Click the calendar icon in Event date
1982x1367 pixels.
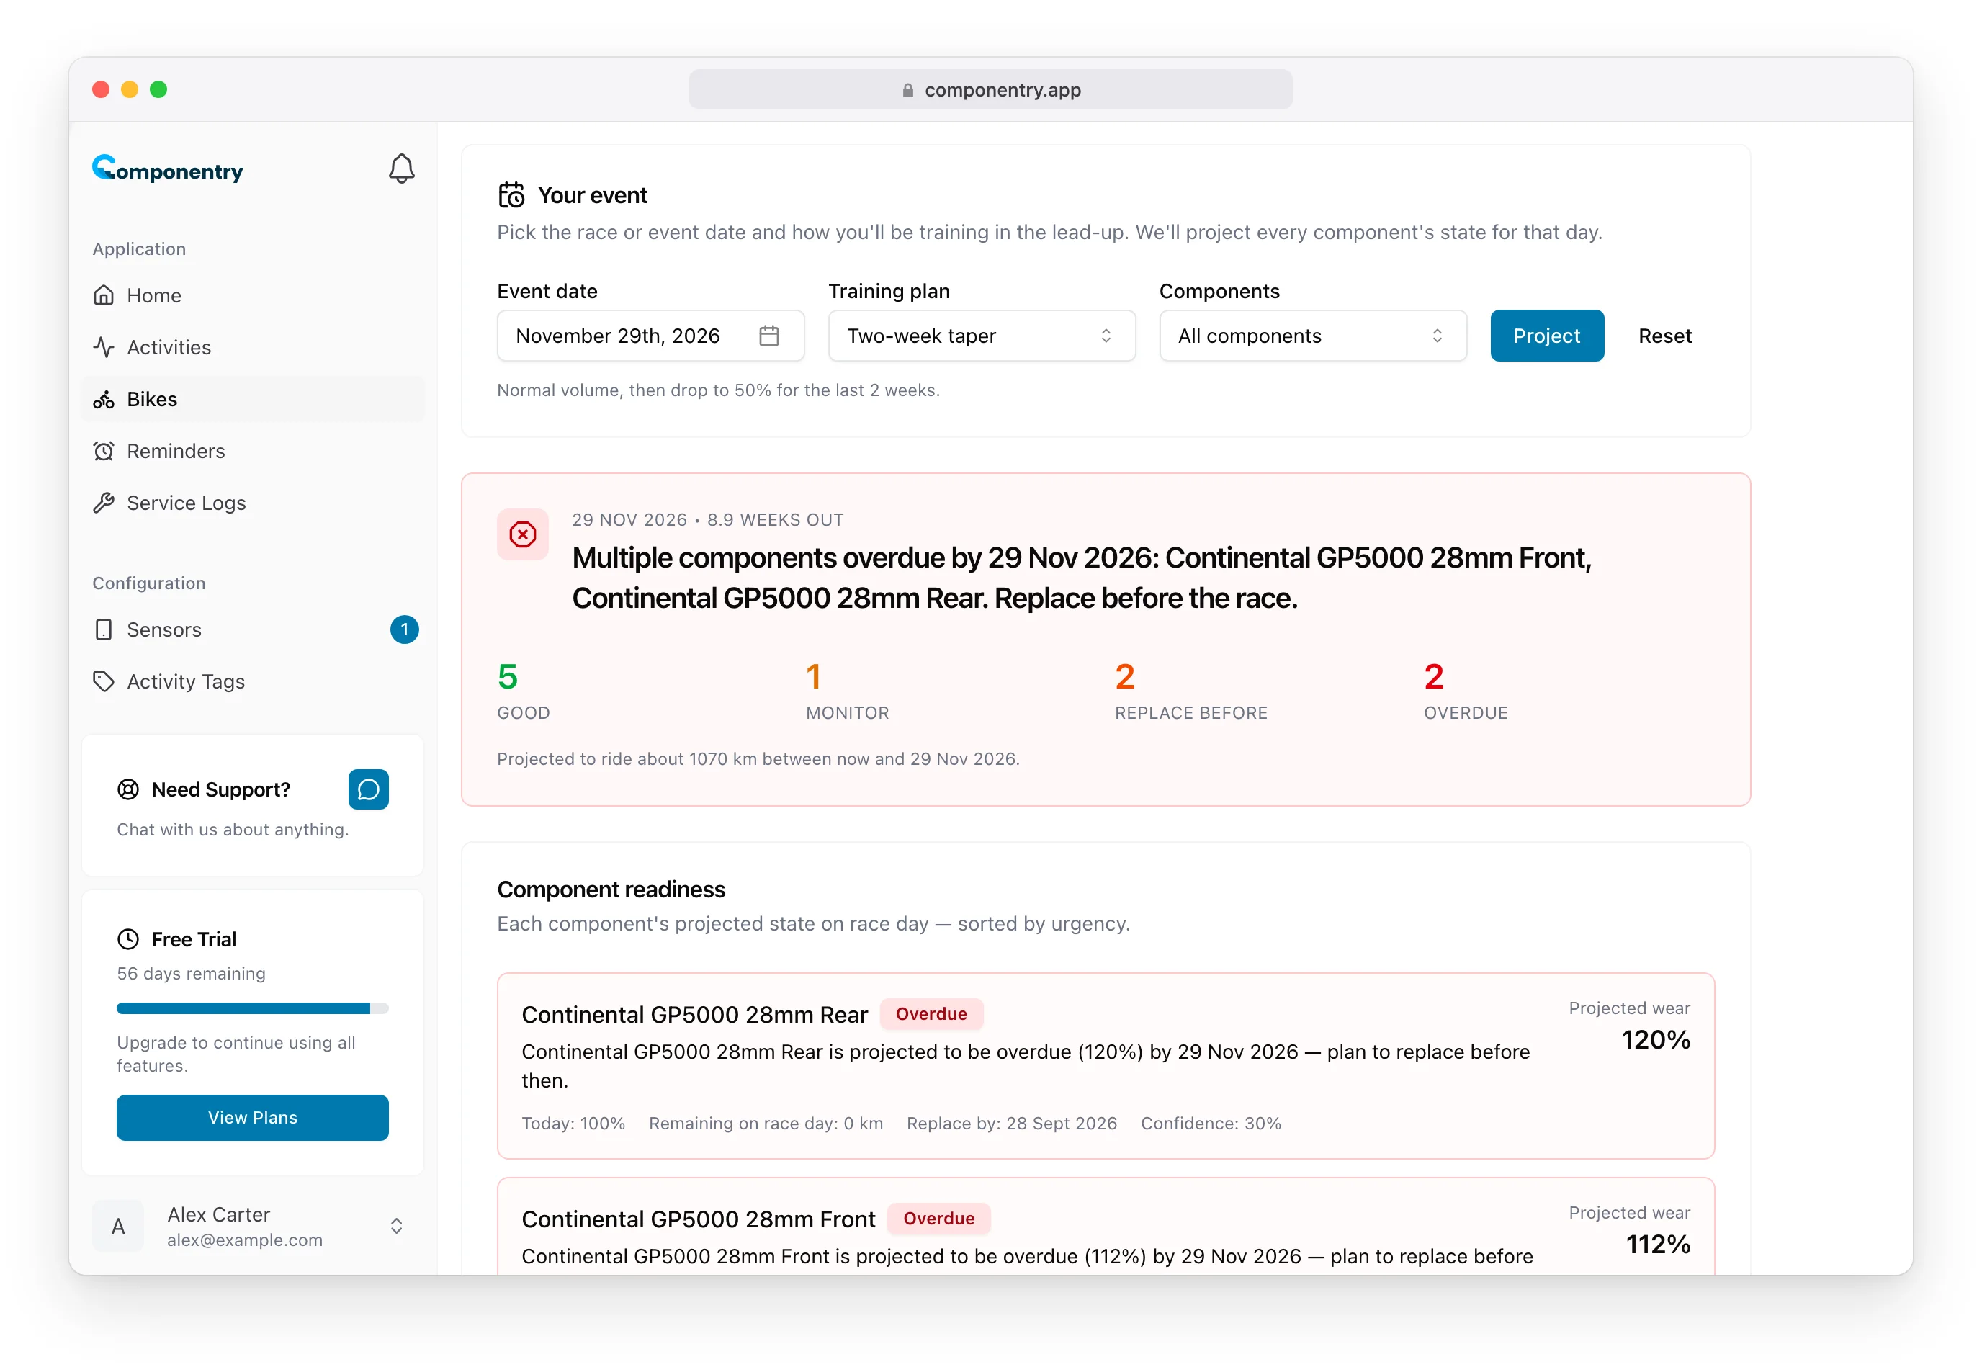pos(768,336)
